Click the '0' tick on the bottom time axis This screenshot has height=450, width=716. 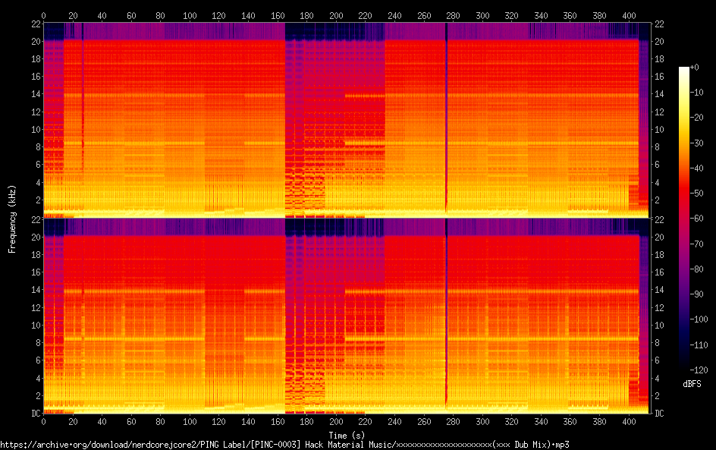(43, 422)
